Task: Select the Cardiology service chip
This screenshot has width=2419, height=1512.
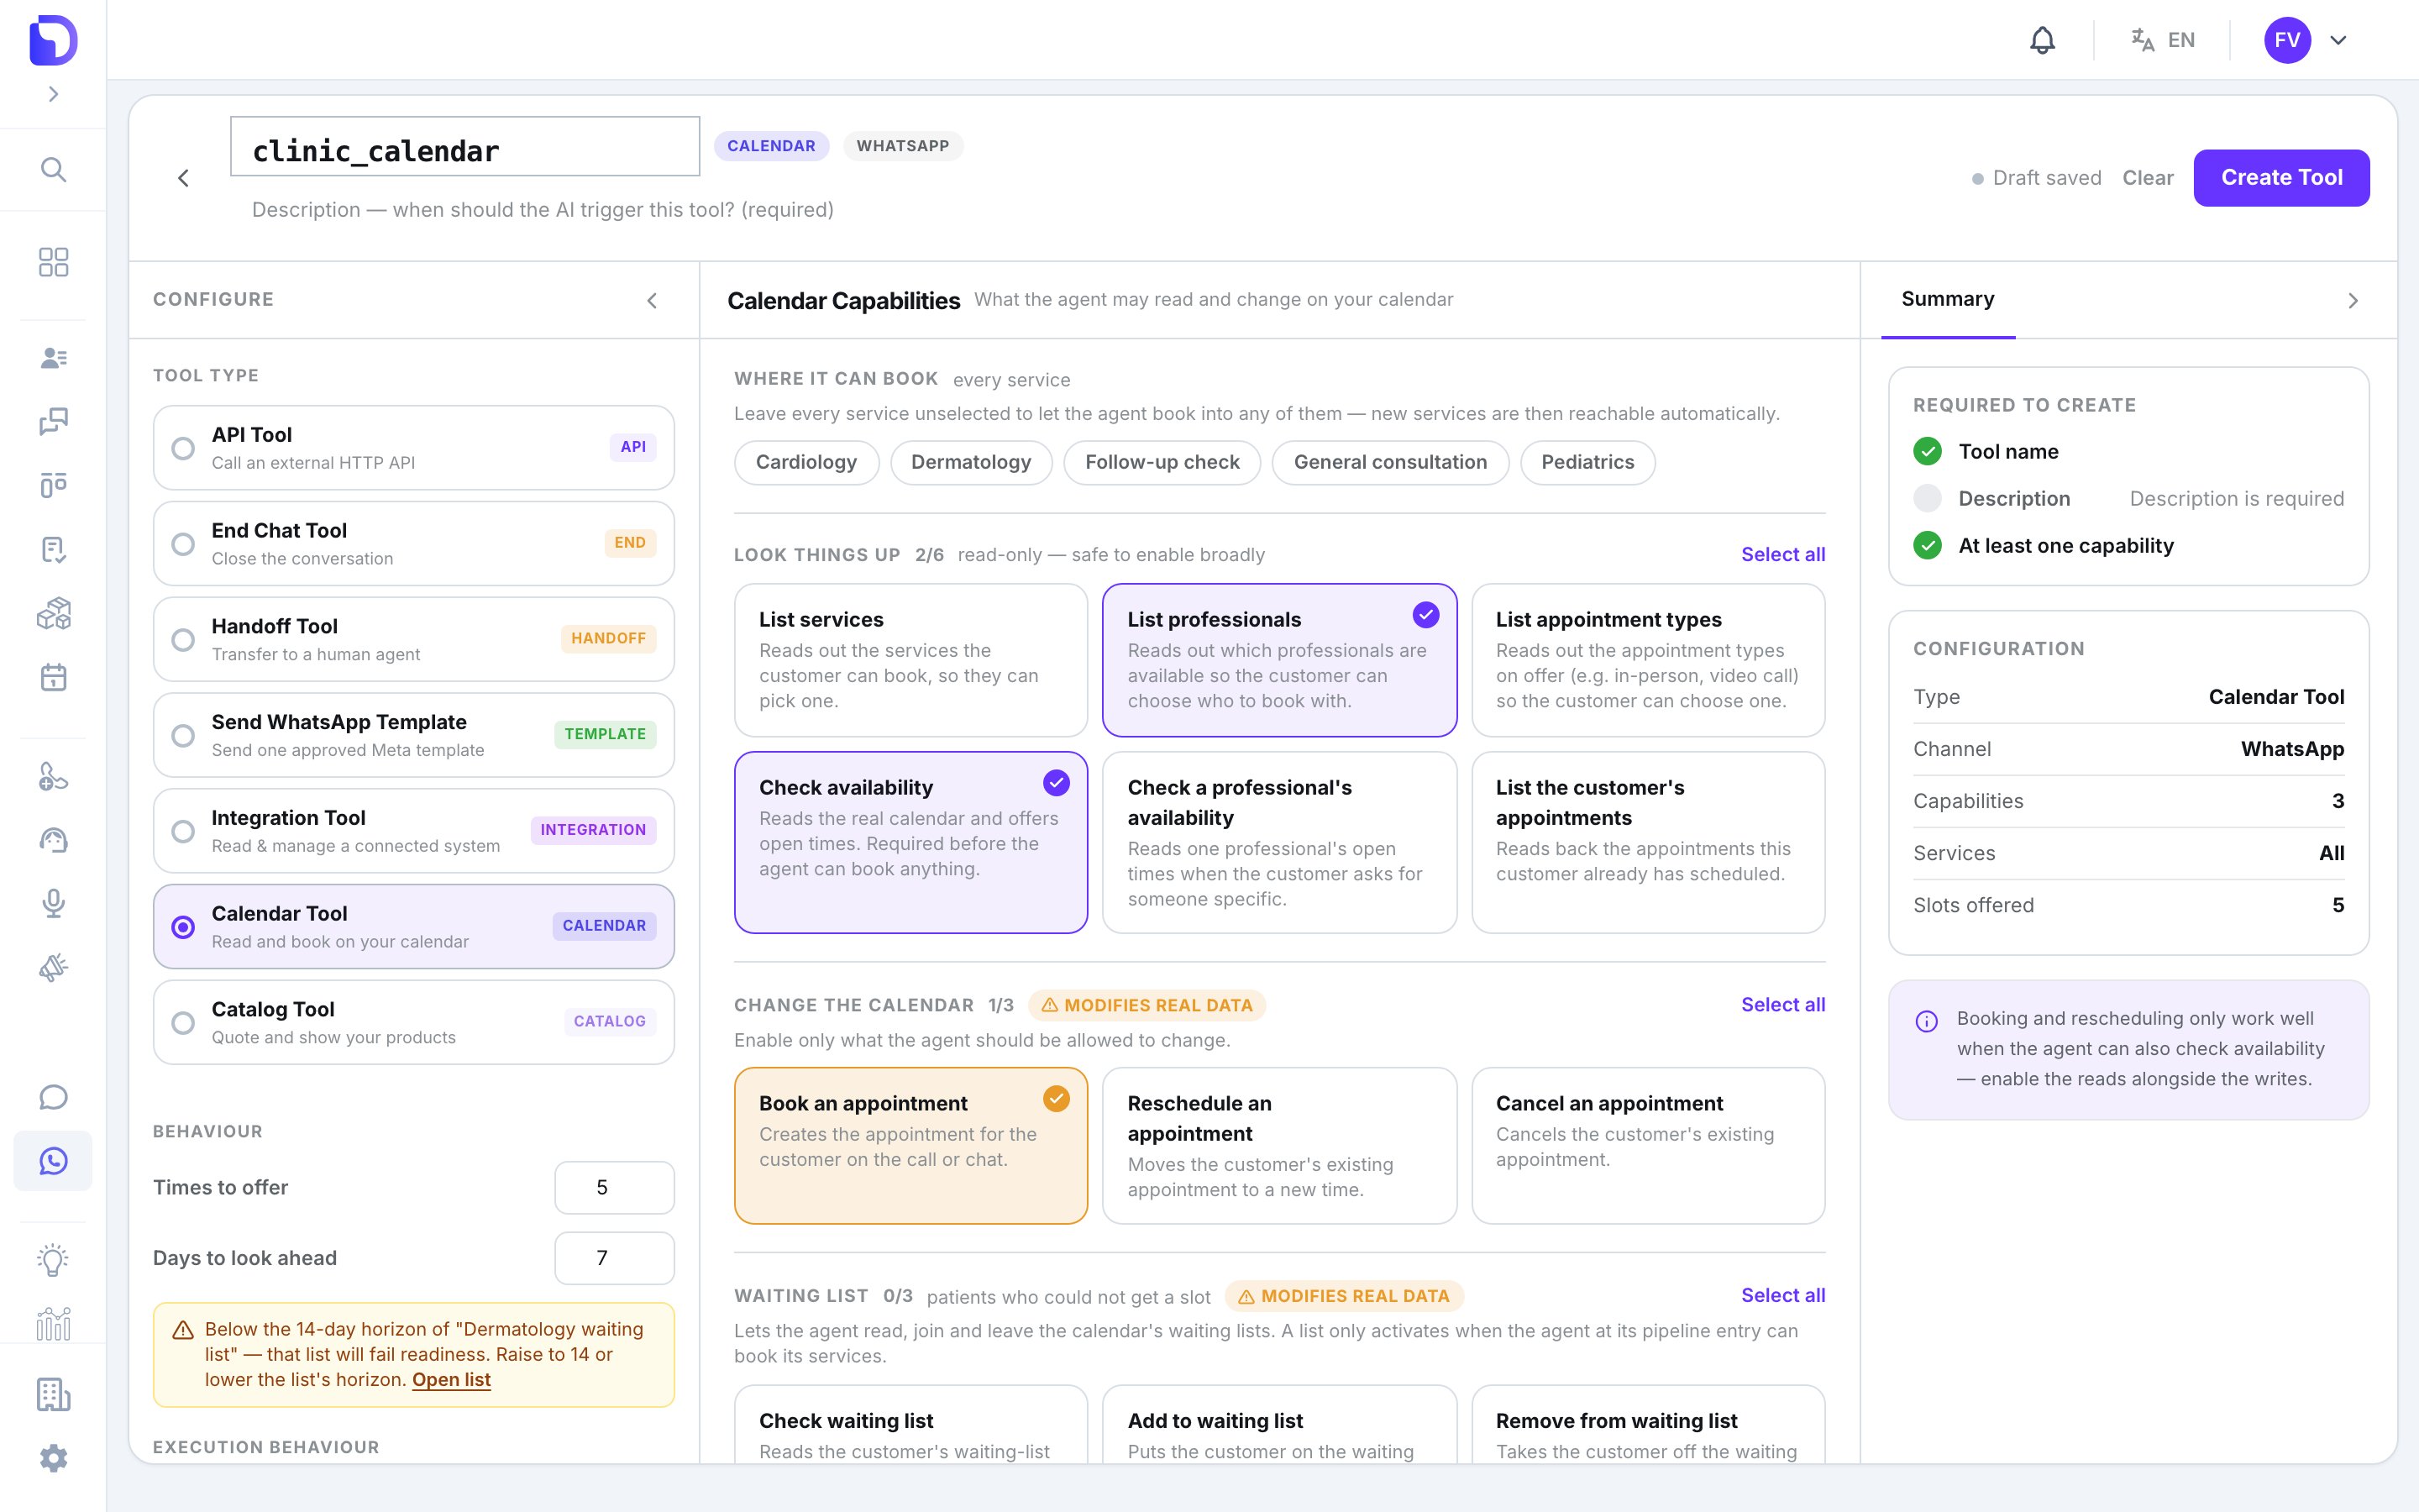Action: (x=806, y=463)
